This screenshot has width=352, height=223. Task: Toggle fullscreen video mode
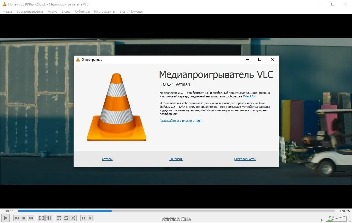[x=41, y=218]
